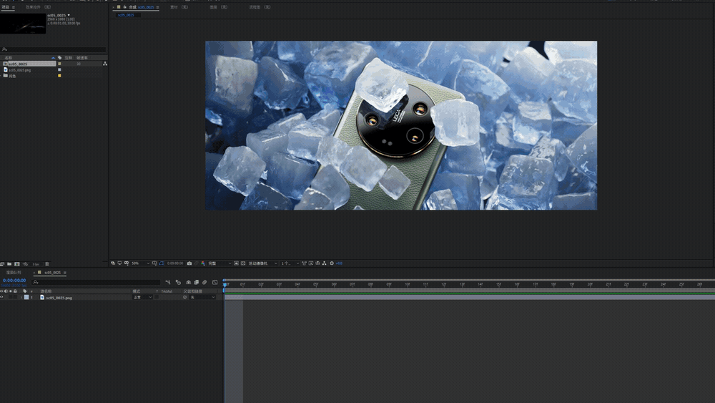Viewport: 715px width, 403px height.
Task: Click the sc05_0025 composition navigator breadcrumb
Action: pos(126,15)
